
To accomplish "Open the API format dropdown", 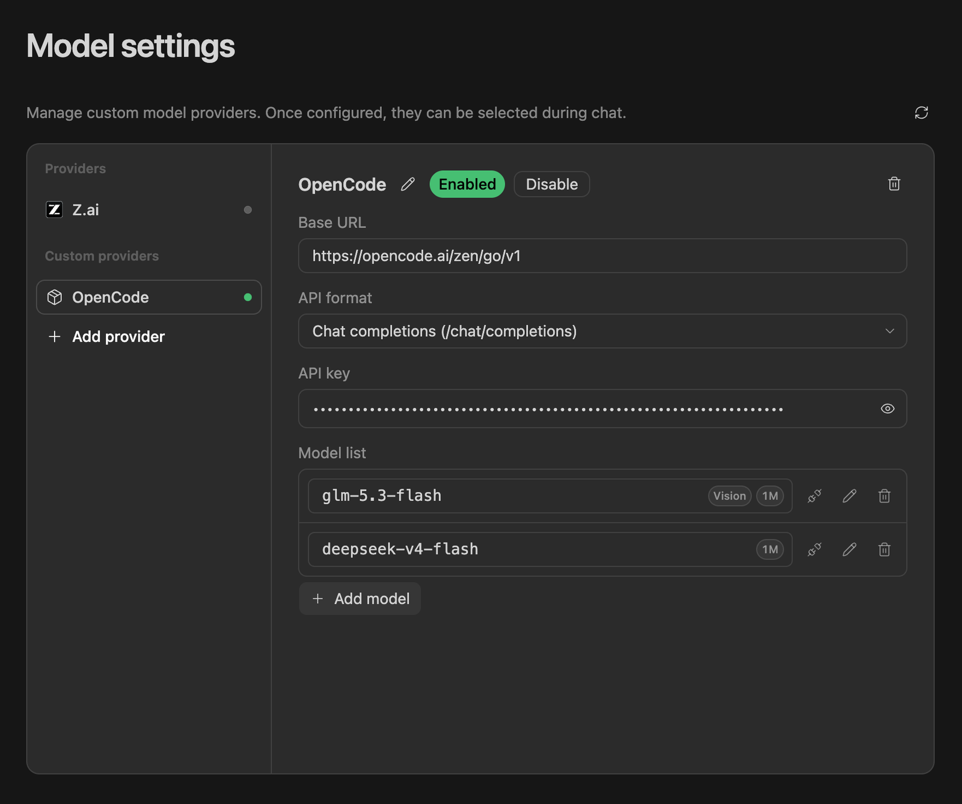I will [x=602, y=331].
